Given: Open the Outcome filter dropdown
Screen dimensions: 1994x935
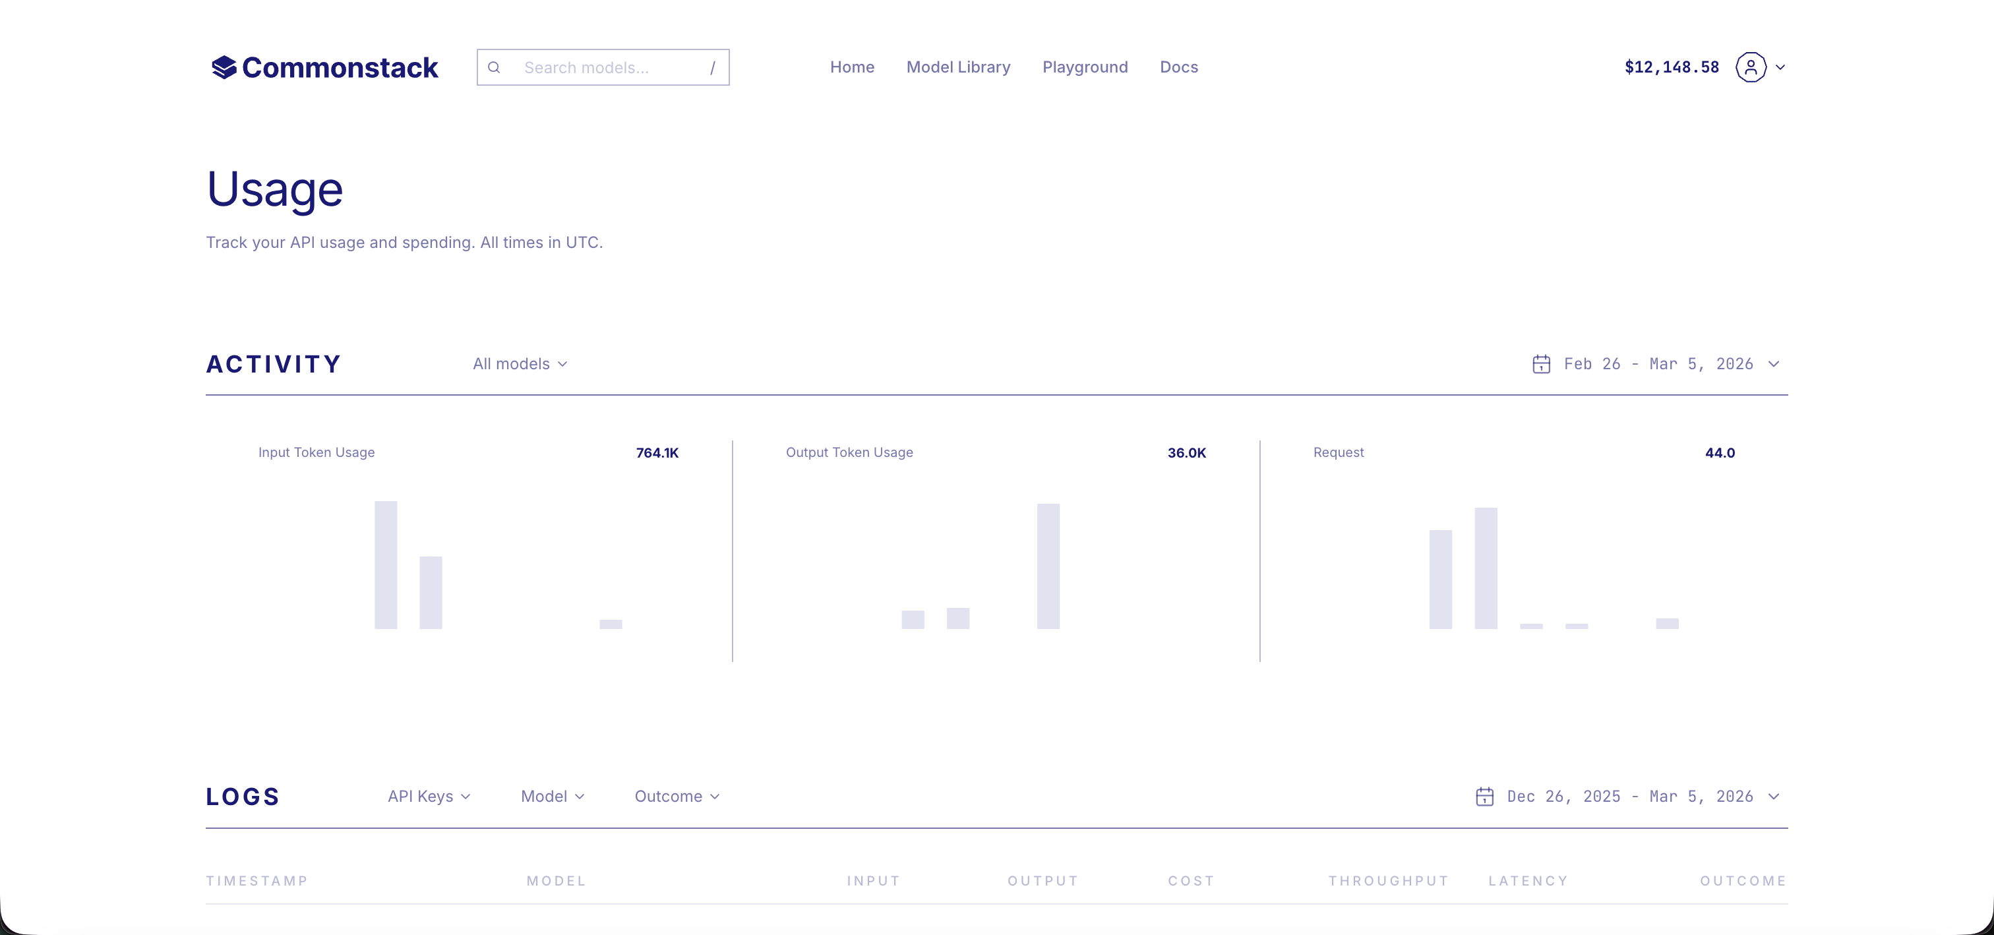Looking at the screenshot, I should coord(677,797).
